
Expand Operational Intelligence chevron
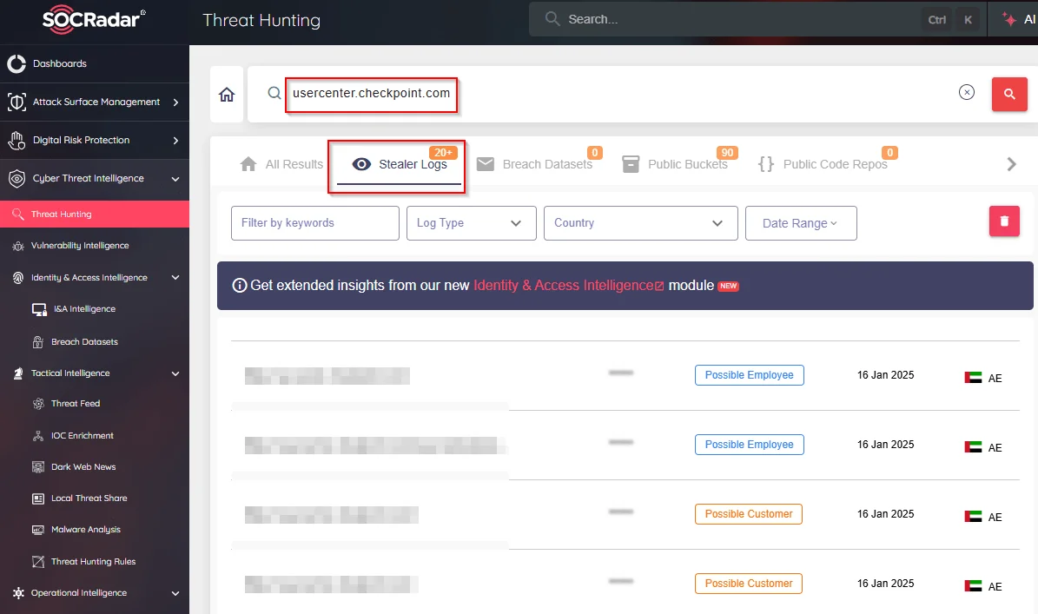[175, 593]
